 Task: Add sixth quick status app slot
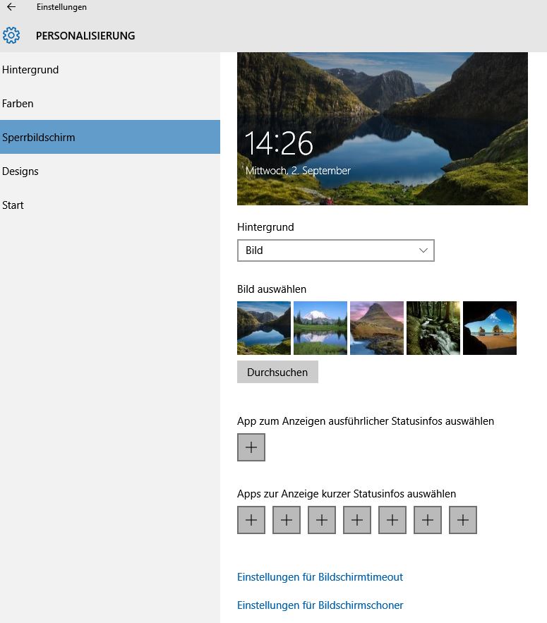[428, 520]
